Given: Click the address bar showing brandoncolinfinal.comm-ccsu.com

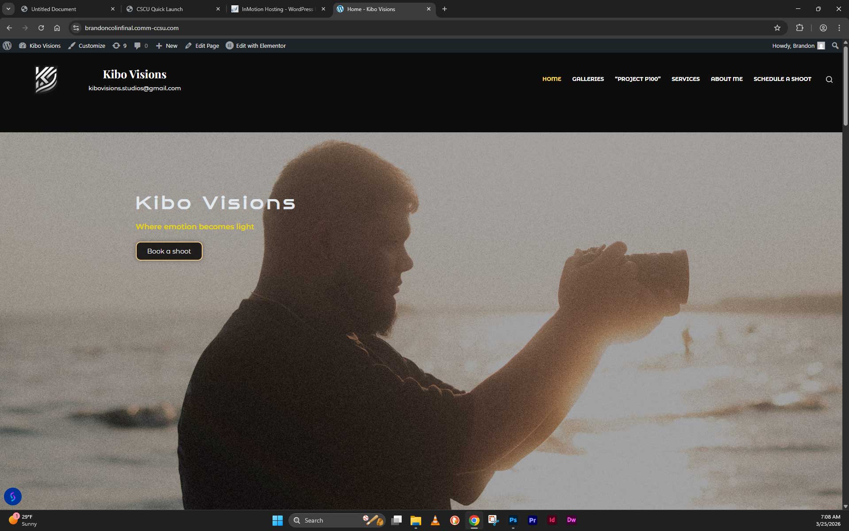Looking at the screenshot, I should pyautogui.click(x=131, y=27).
